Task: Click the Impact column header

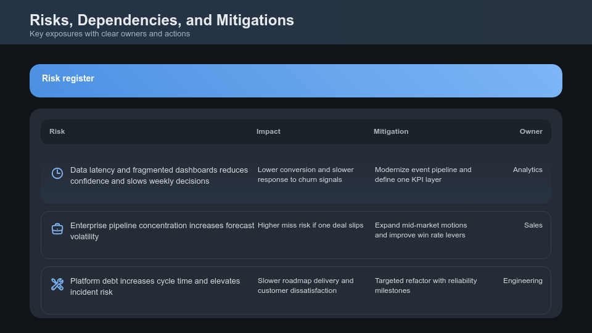Action: click(268, 131)
